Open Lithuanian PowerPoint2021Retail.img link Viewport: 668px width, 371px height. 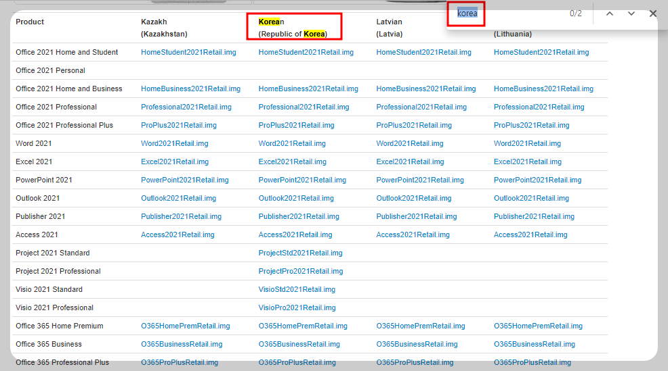coord(537,180)
